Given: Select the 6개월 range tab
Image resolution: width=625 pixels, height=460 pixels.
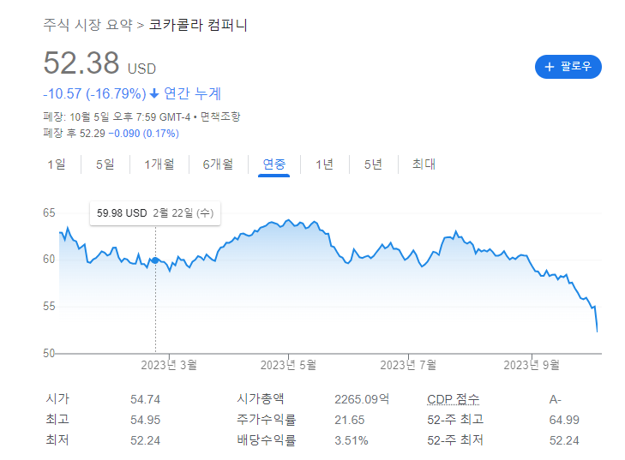Looking at the screenshot, I should tap(218, 164).
